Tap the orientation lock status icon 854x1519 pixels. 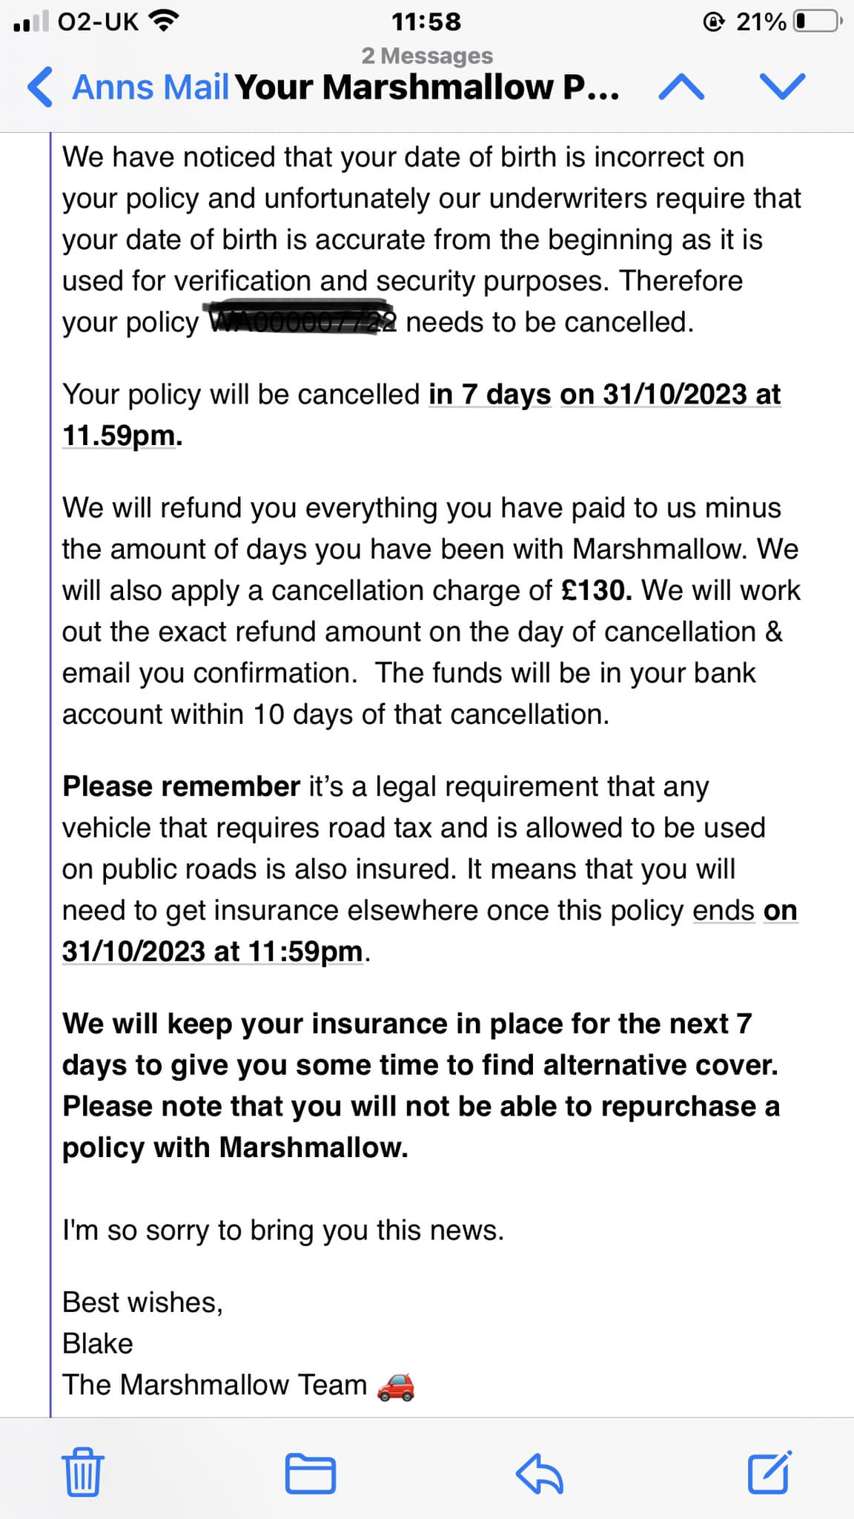713,22
